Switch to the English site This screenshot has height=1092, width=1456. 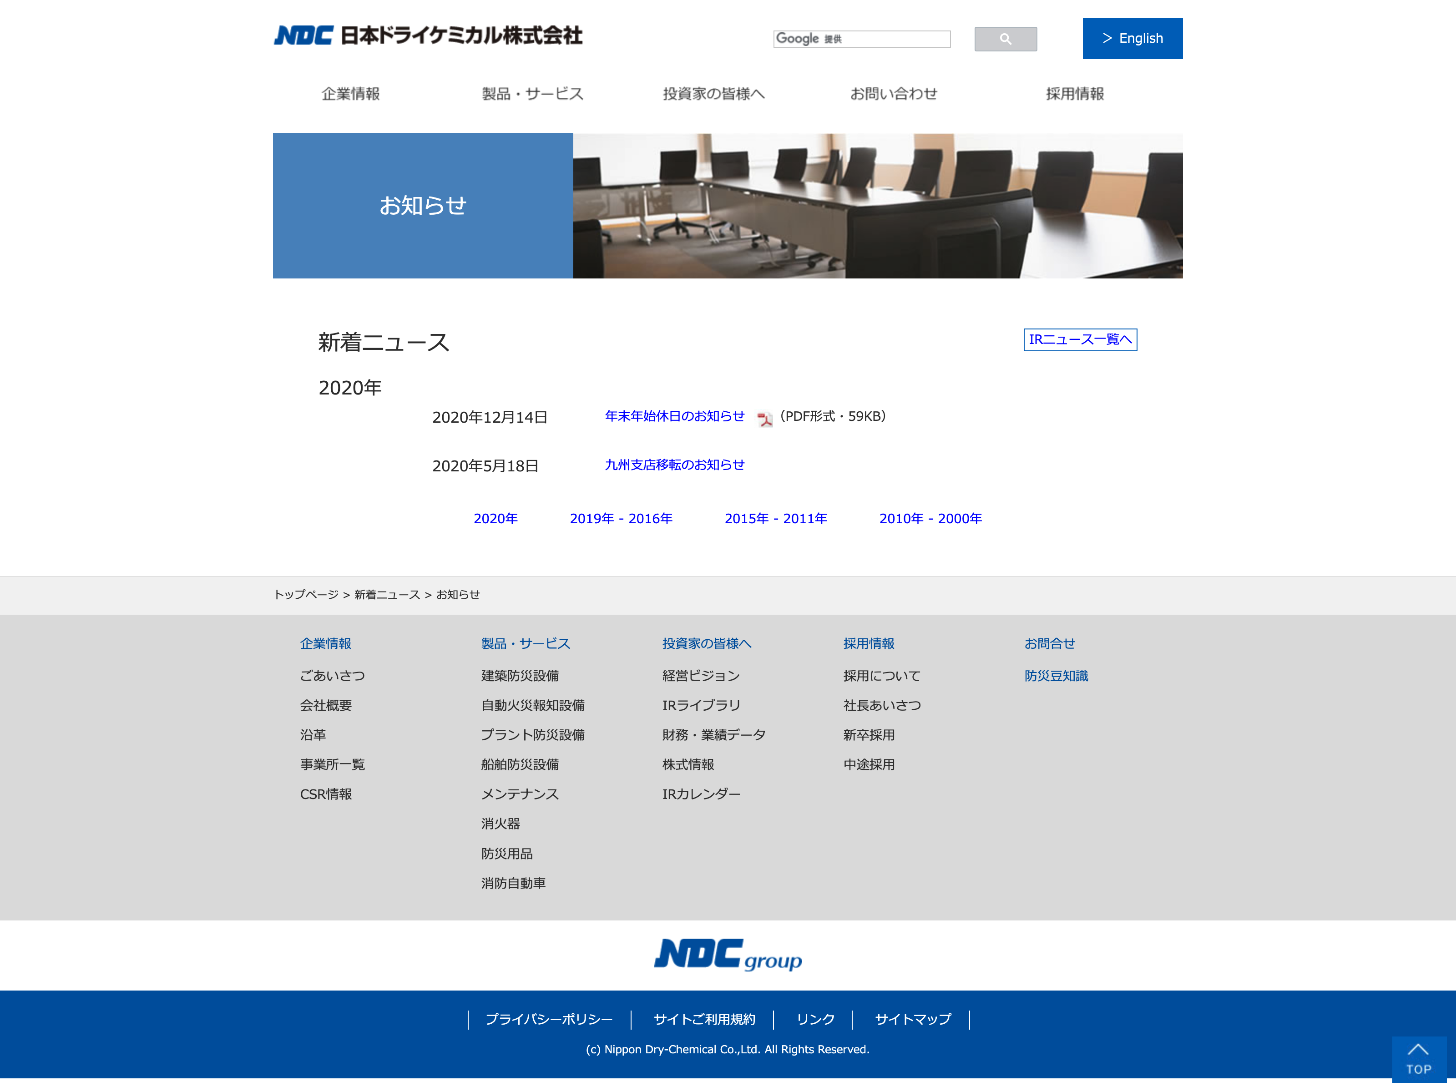[x=1132, y=38]
